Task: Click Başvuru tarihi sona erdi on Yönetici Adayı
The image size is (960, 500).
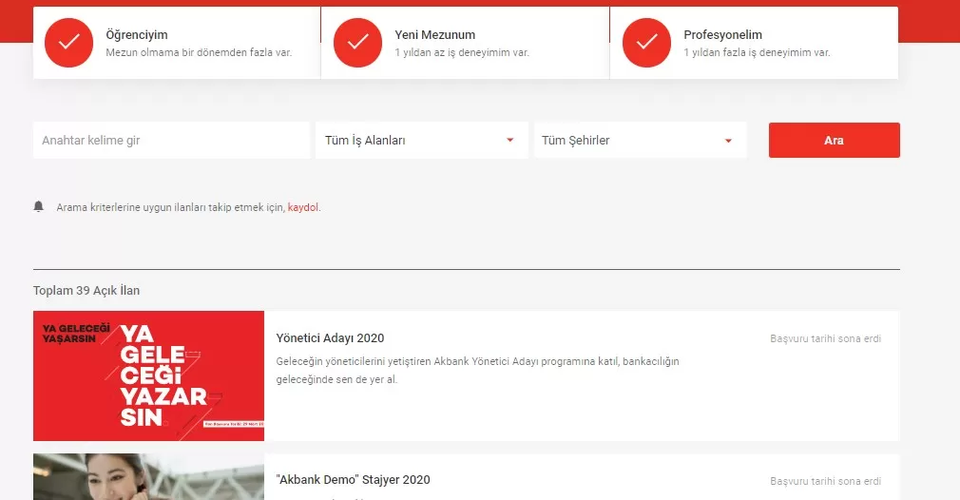Action: point(825,338)
